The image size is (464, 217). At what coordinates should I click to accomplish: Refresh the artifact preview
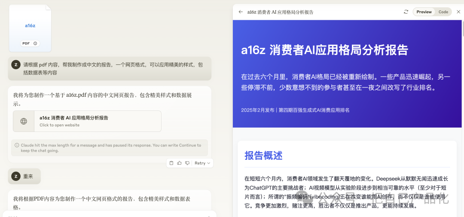[406, 12]
